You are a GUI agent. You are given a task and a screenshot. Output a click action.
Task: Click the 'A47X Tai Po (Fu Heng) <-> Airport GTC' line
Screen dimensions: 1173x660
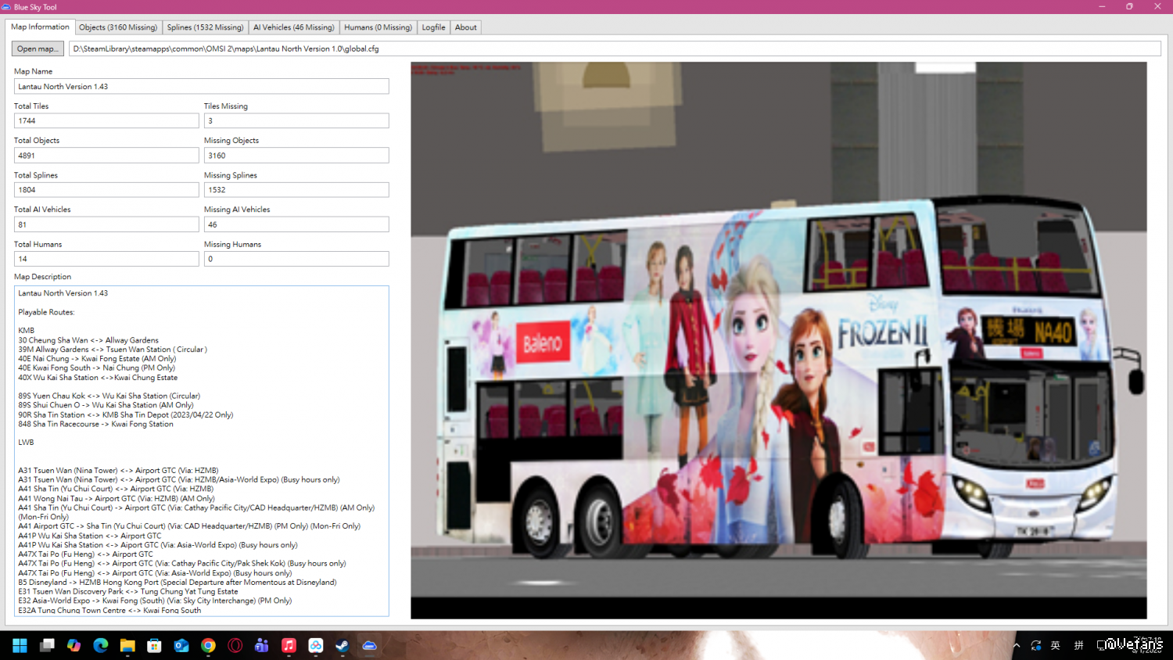[86, 554]
